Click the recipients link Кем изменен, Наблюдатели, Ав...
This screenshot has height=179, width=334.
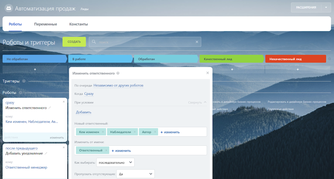32,121
